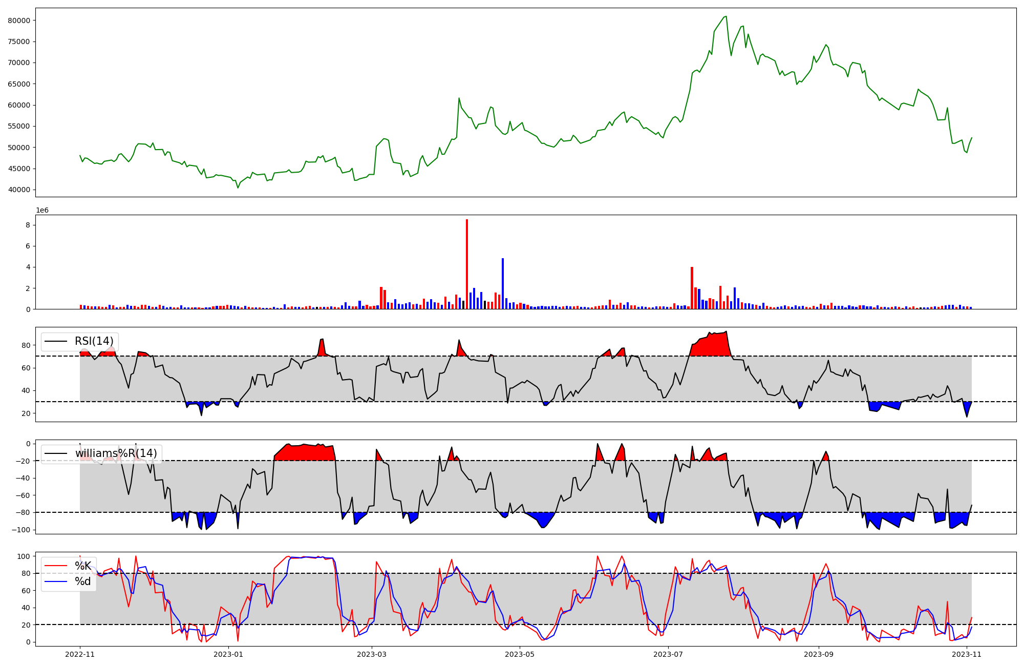Viewport: 1024px width, 666px height.
Task: Click the RSI(14) legend label
Action: 94,341
